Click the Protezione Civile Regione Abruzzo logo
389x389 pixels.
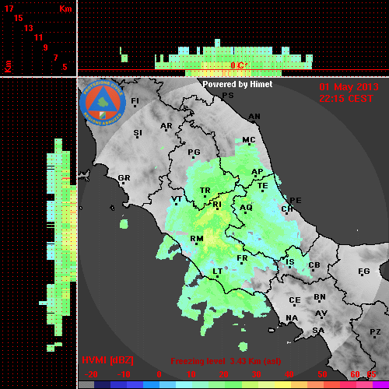[103, 103]
